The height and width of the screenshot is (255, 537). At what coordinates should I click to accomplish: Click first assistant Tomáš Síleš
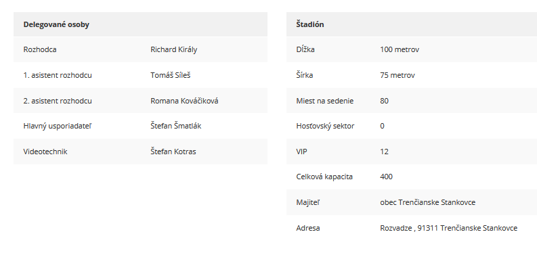click(170, 75)
